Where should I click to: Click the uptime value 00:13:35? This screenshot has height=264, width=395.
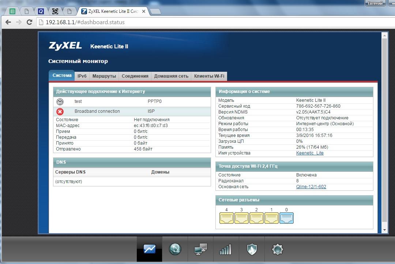pos(305,130)
